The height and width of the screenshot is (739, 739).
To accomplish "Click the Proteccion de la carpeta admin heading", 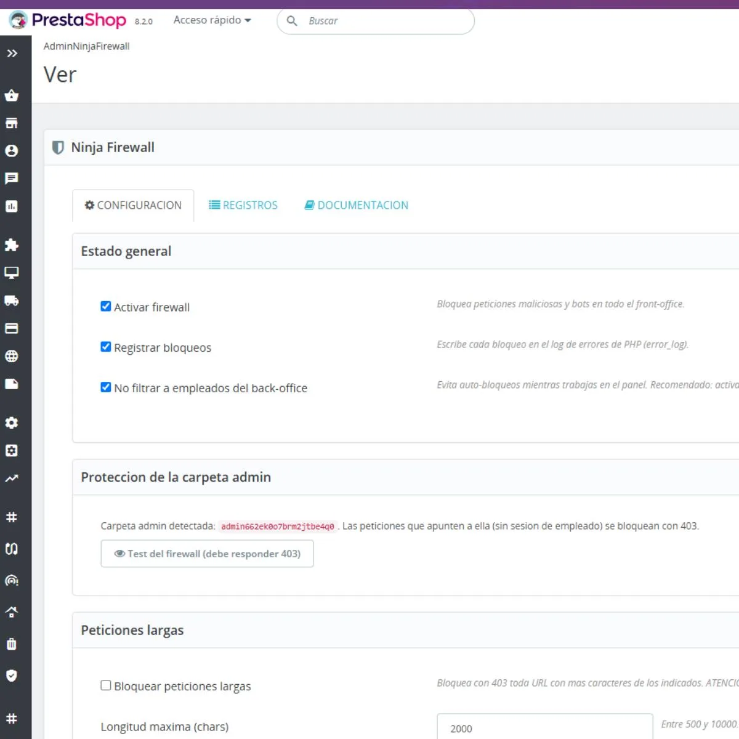I will (x=176, y=477).
